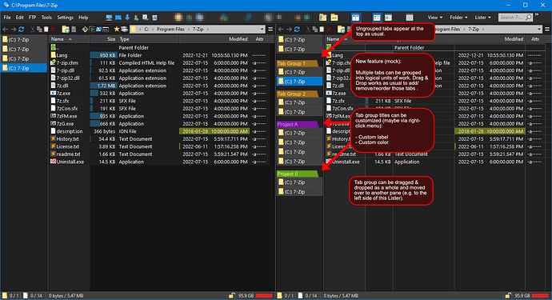Open the Folder dropdown menu
This screenshot has width=552, height=300.
pos(458,18)
